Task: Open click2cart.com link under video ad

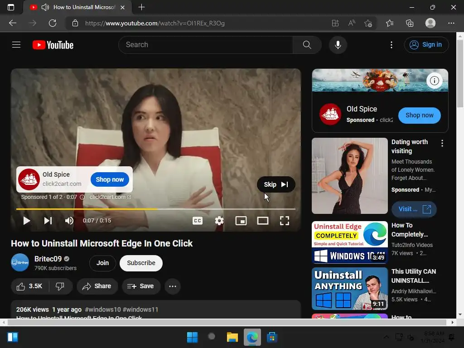Action: 110,197
